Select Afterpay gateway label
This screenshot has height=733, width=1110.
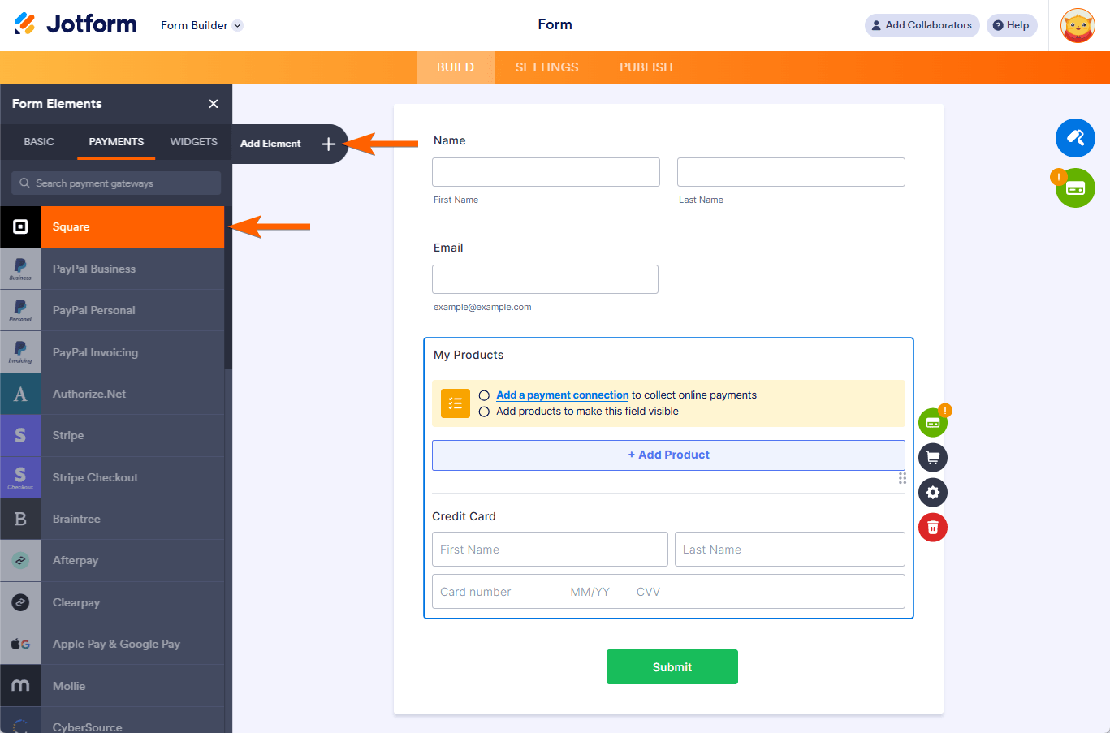click(76, 561)
